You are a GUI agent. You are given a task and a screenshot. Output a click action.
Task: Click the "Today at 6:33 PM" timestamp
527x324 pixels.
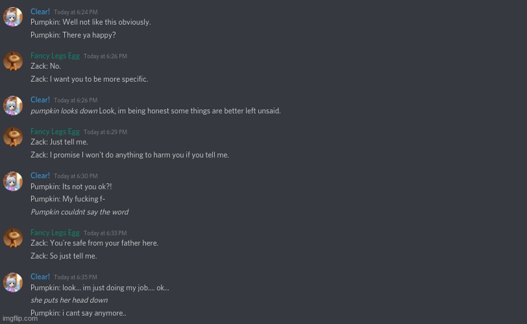pyautogui.click(x=105, y=233)
